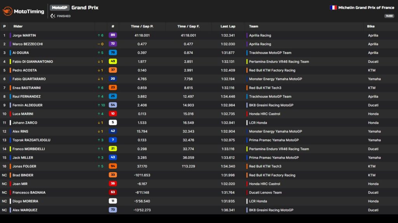Click the number 11 badge for Moreira
This screenshot has height=223, width=398.
point(113,201)
